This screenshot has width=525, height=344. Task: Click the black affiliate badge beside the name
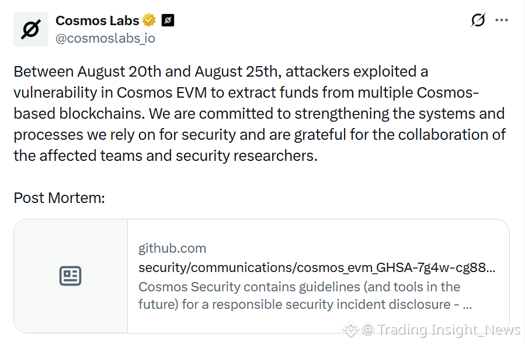click(168, 20)
